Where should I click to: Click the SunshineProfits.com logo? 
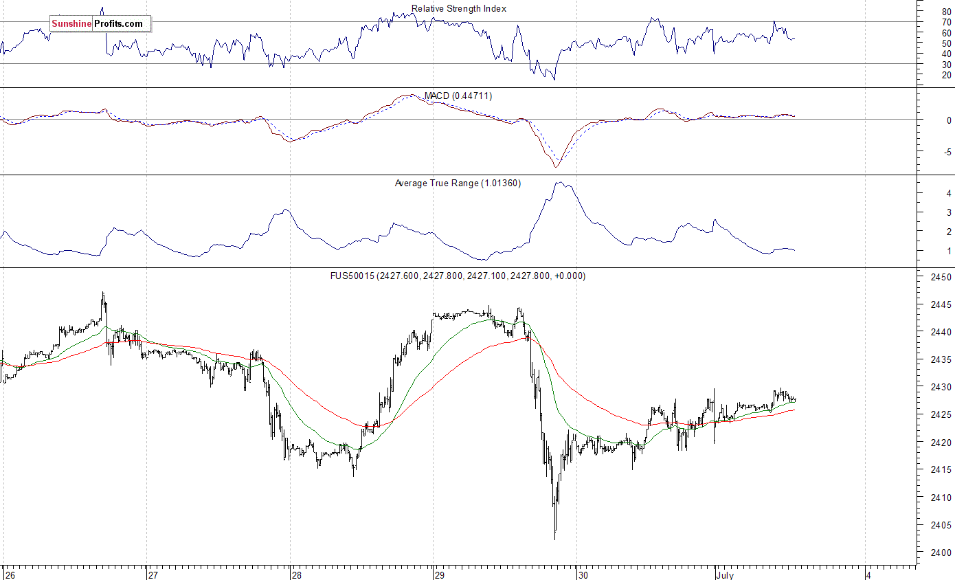(100, 24)
